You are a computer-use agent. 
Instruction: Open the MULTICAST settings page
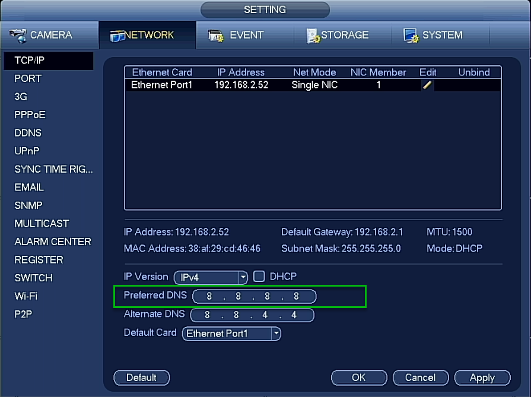tap(42, 224)
